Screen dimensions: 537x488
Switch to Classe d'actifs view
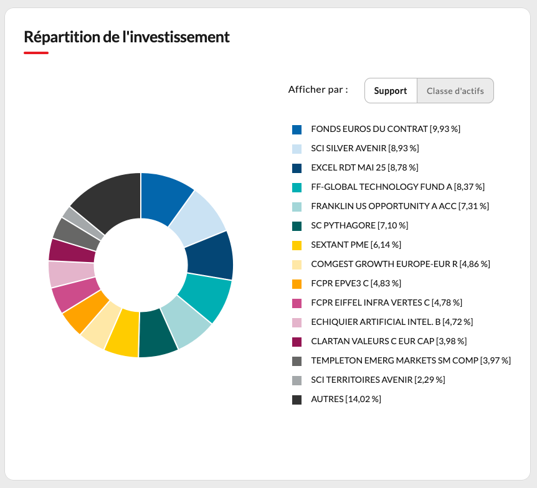click(455, 91)
